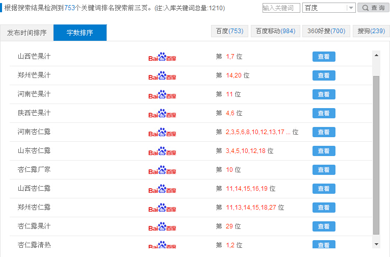Click the Baidu logo in 杏仁露厂家 row
The width and height of the screenshot is (390, 257).
click(x=162, y=170)
